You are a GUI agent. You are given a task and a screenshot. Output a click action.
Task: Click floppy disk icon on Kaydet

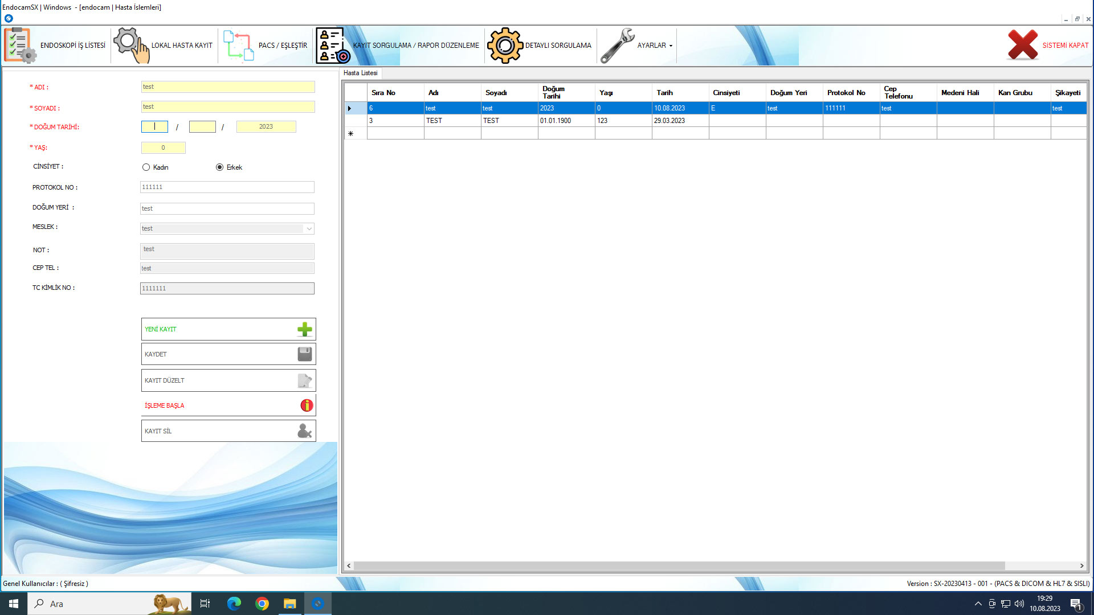point(305,354)
